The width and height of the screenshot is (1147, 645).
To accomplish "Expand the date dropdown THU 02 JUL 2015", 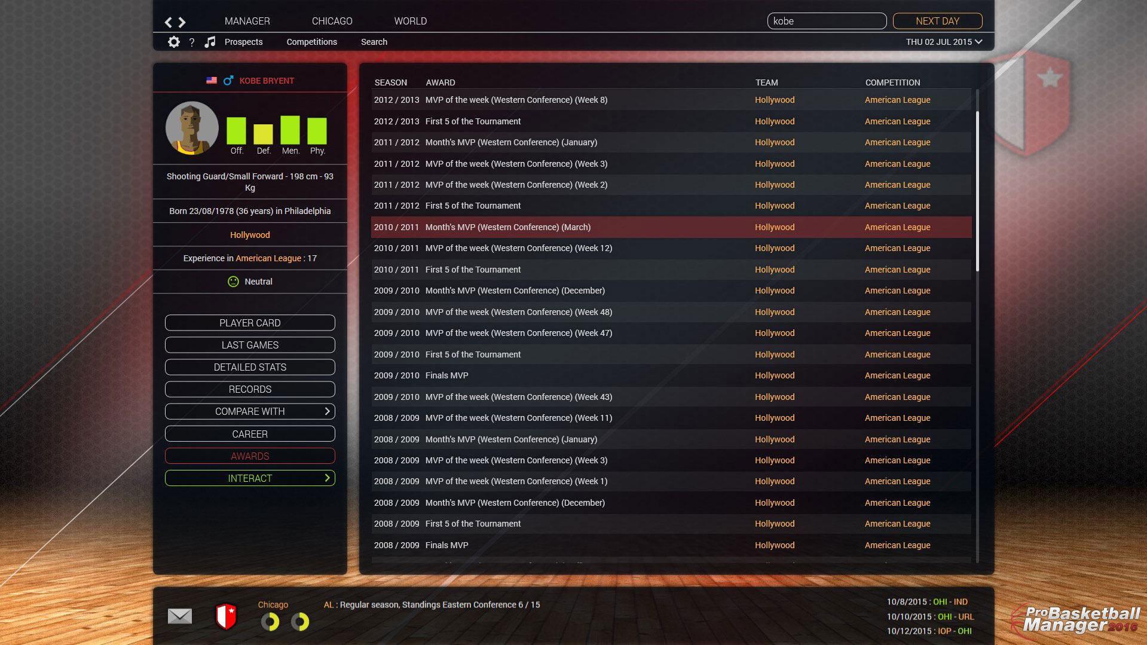I will tap(943, 42).
